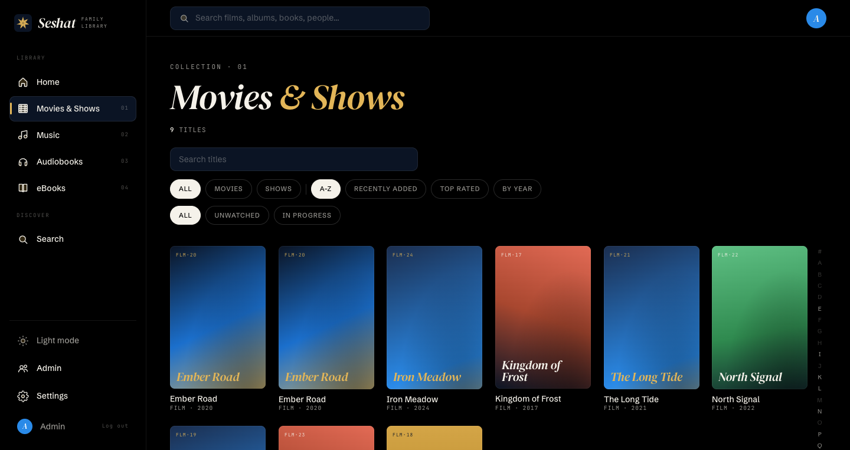
Task: Select the All pill next to Movies
Action: click(185, 189)
